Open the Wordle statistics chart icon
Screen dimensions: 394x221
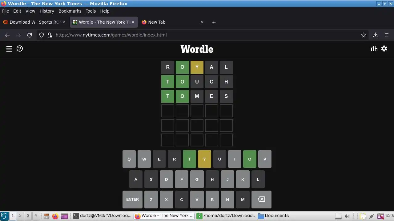tap(374, 48)
